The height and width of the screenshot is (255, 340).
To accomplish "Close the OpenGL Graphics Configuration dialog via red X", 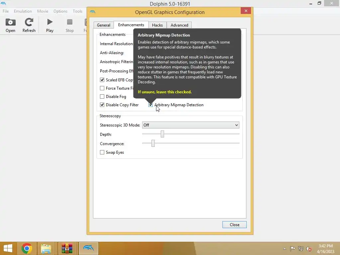I will 246,11.
